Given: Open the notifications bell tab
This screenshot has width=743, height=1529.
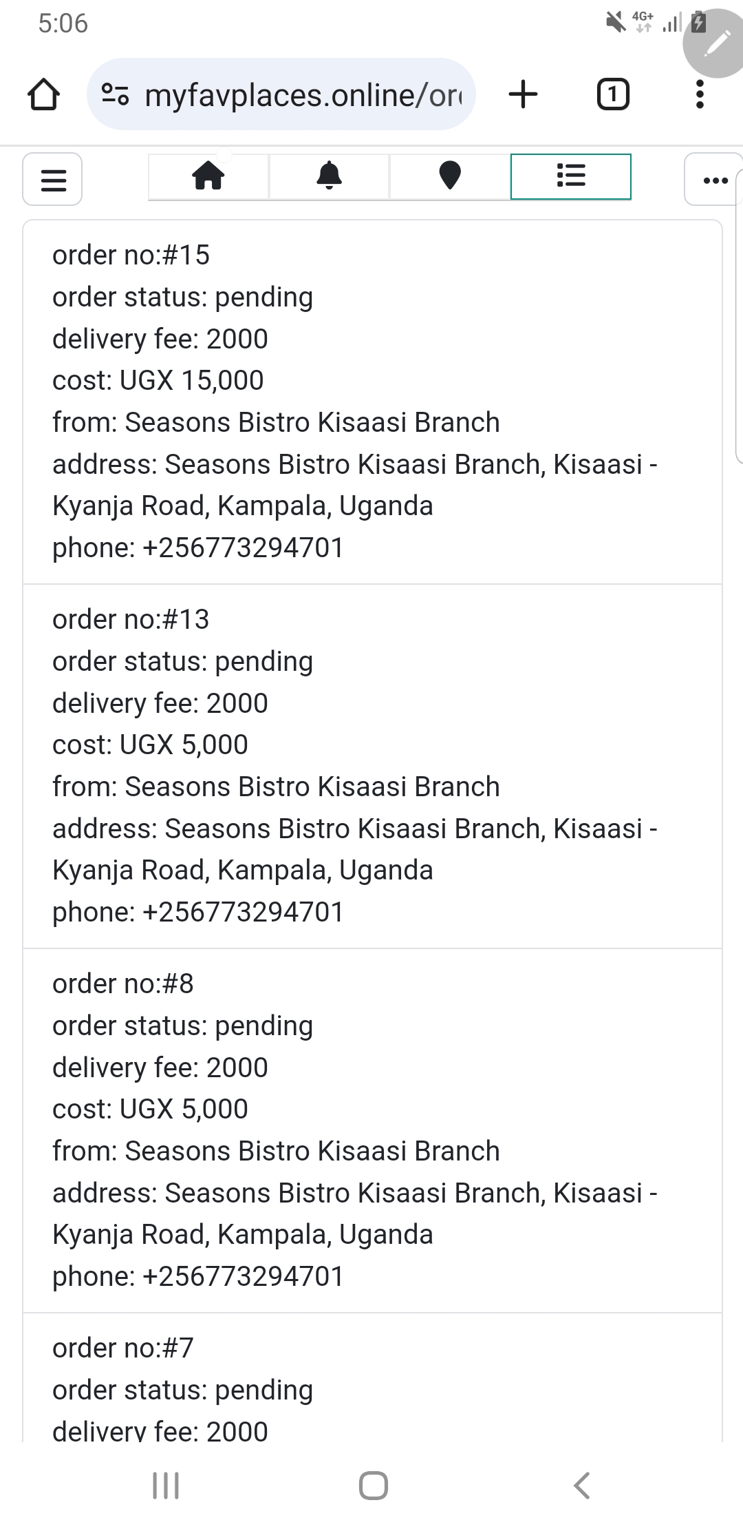Looking at the screenshot, I should click(329, 176).
